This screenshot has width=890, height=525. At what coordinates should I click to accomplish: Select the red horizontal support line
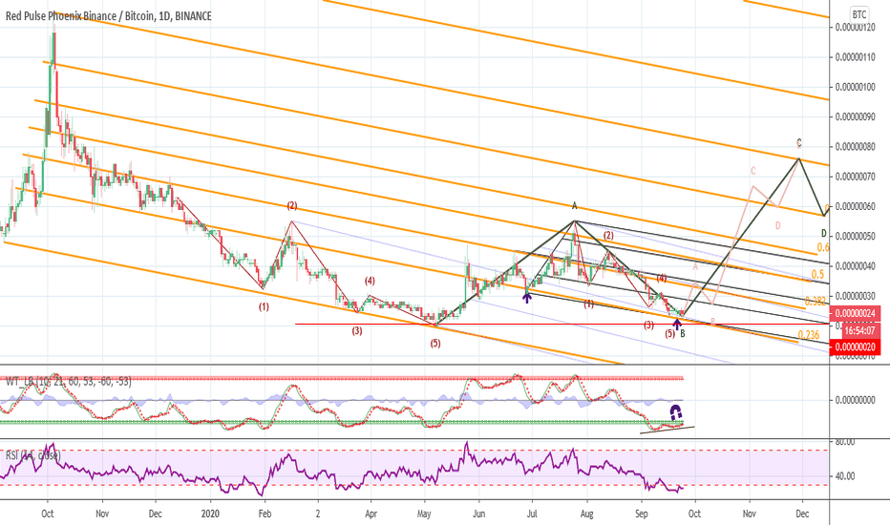[x=562, y=325]
